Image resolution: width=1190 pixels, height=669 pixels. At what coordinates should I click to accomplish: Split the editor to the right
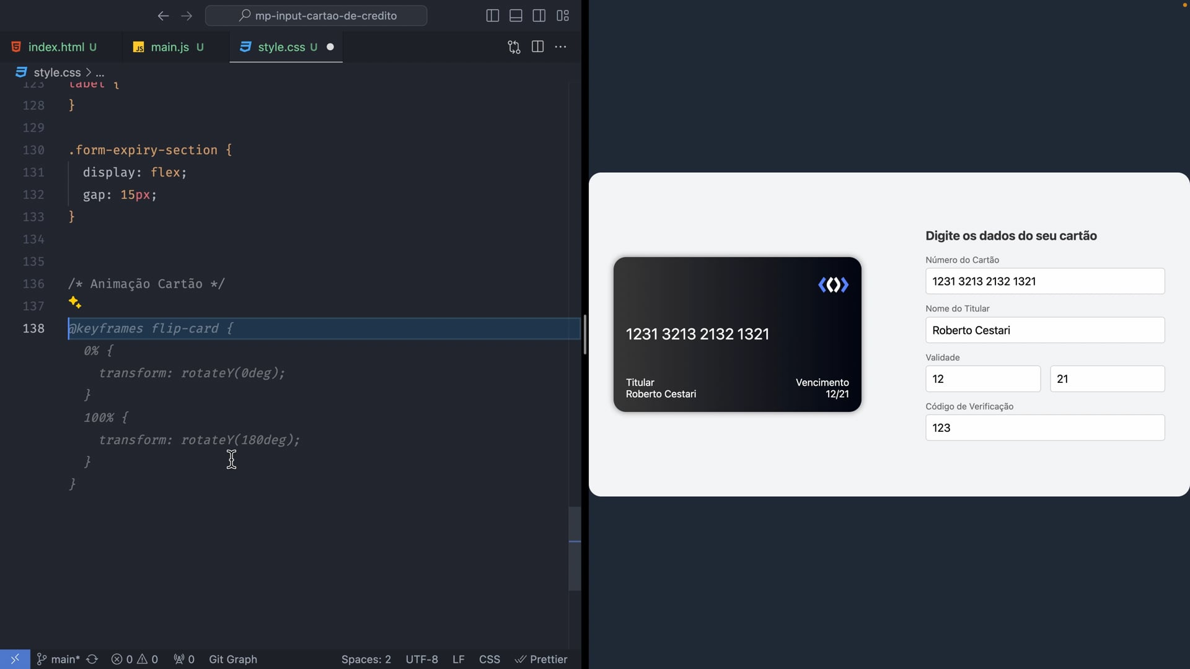(x=537, y=47)
